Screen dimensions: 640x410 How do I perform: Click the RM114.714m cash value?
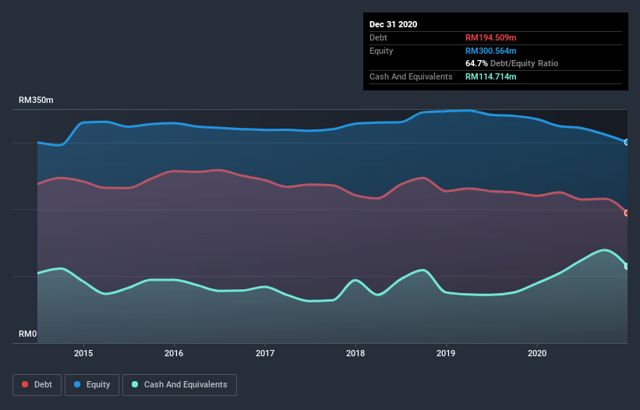point(490,76)
